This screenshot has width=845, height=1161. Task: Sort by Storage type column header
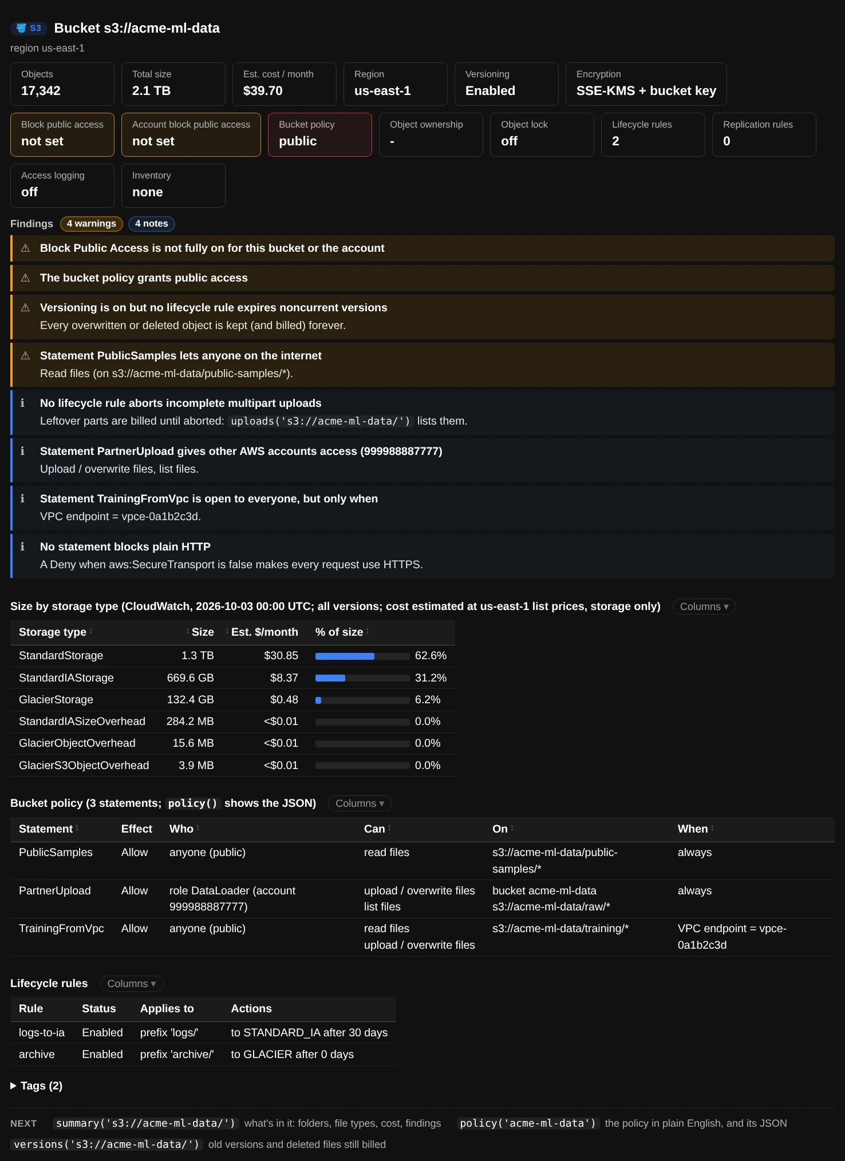click(x=56, y=632)
